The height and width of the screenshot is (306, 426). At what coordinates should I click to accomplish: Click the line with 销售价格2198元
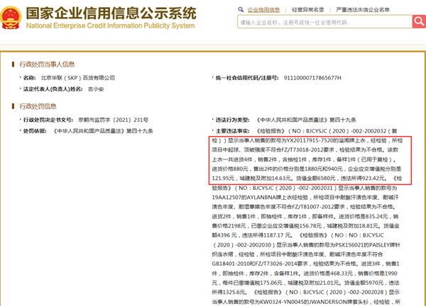[305, 226]
